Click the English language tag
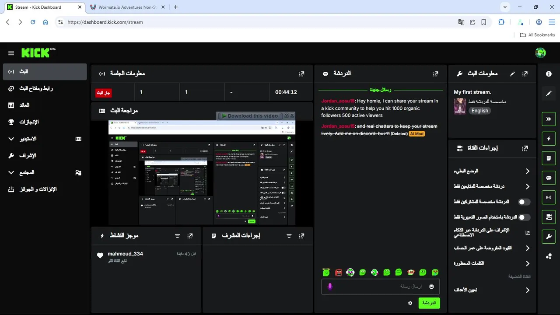This screenshot has width=560, height=315. pos(479,111)
